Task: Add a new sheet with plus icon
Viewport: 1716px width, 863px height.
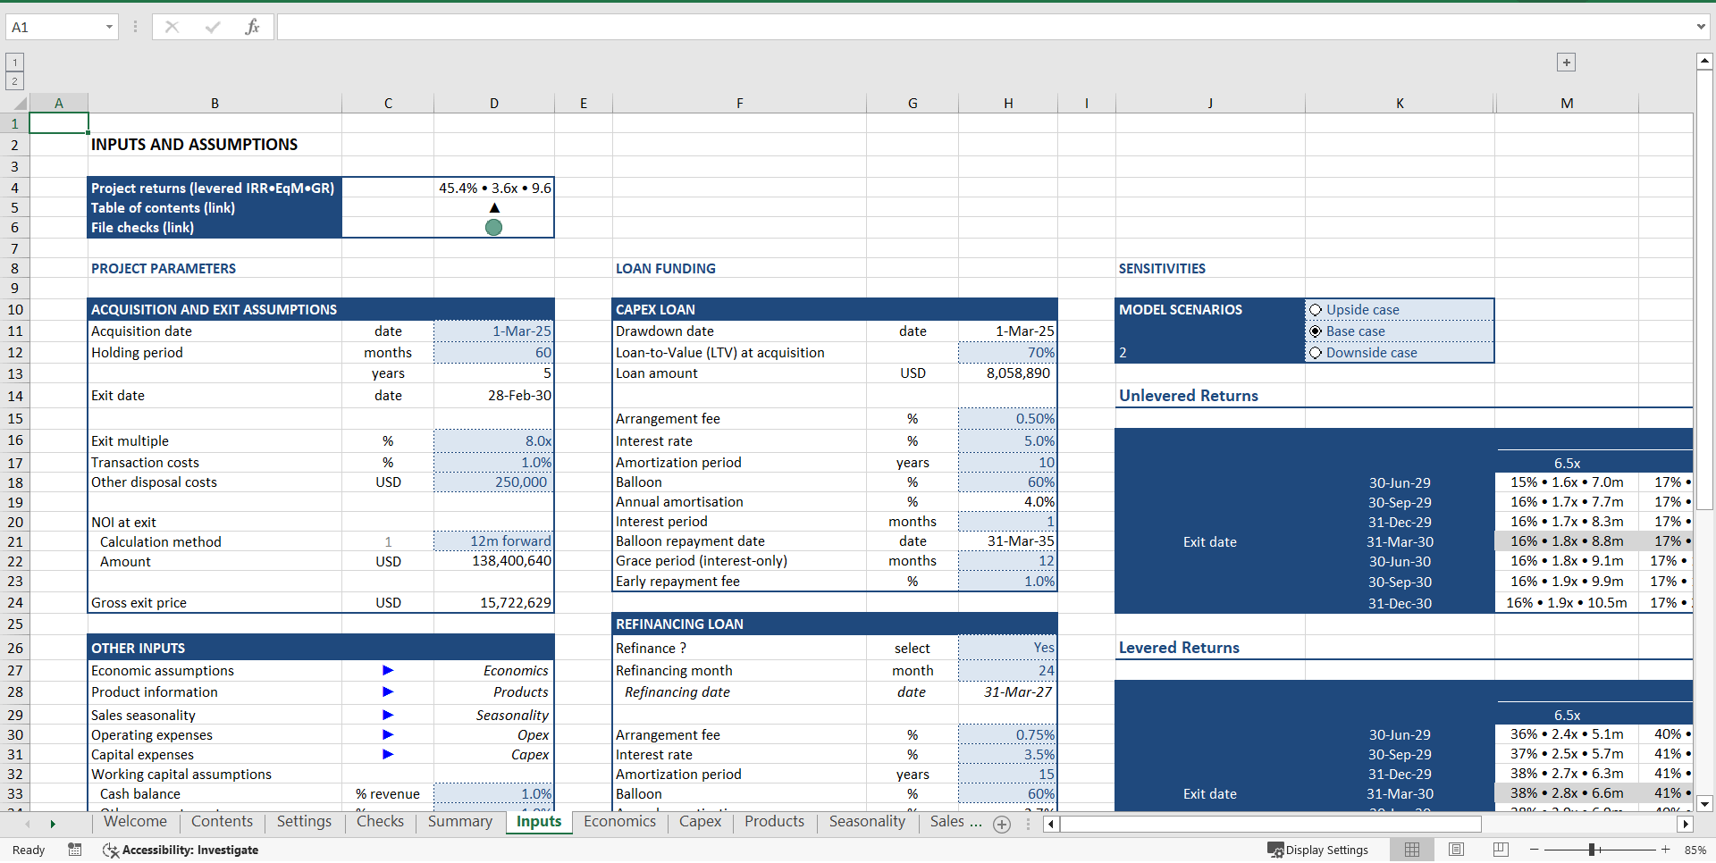Action: coord(1002,825)
